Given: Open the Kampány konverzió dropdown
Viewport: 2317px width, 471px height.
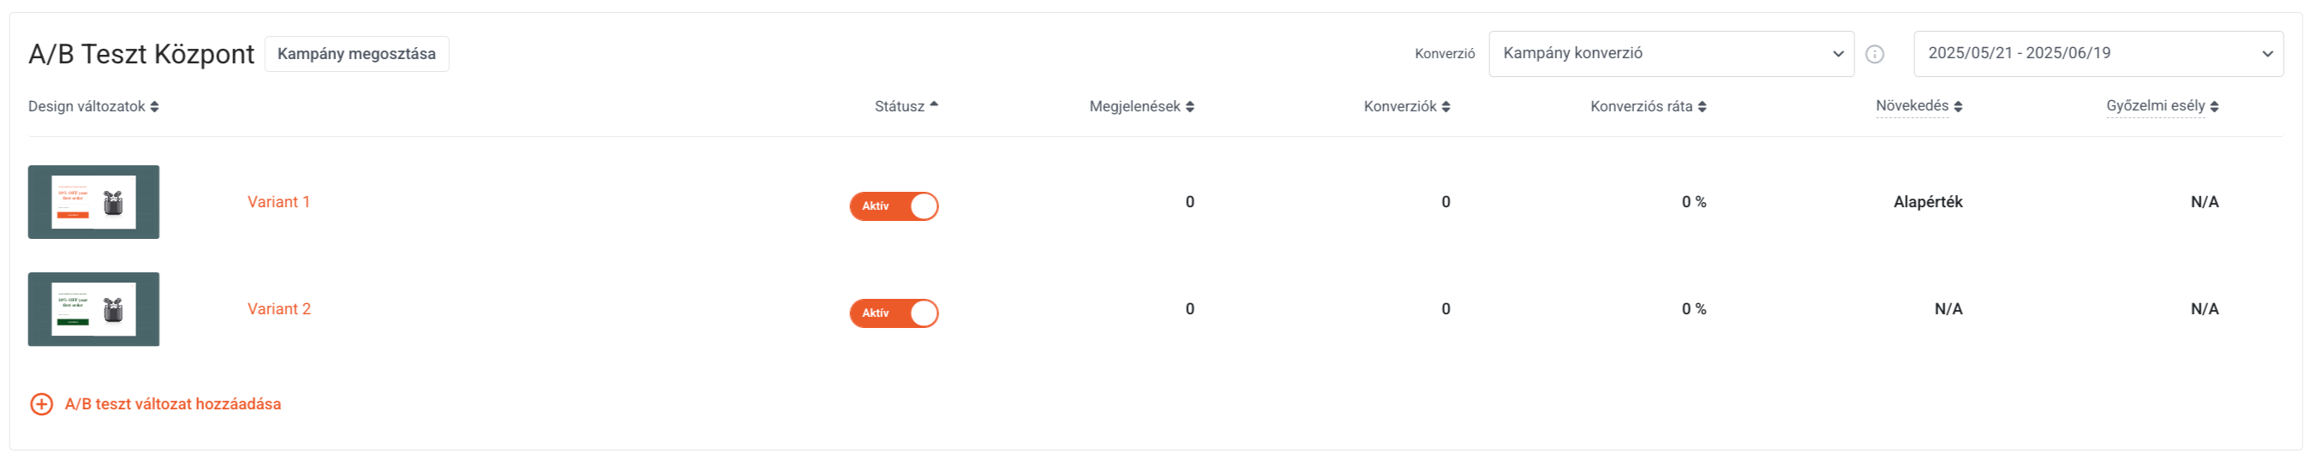Looking at the screenshot, I should [1671, 54].
